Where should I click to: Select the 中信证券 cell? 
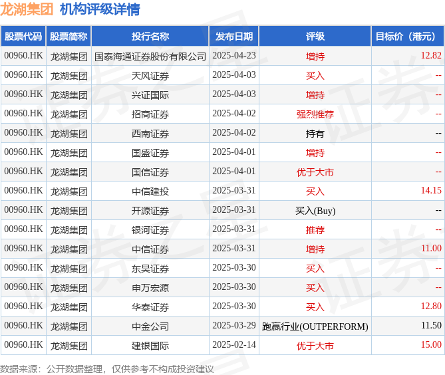[x=150, y=249]
